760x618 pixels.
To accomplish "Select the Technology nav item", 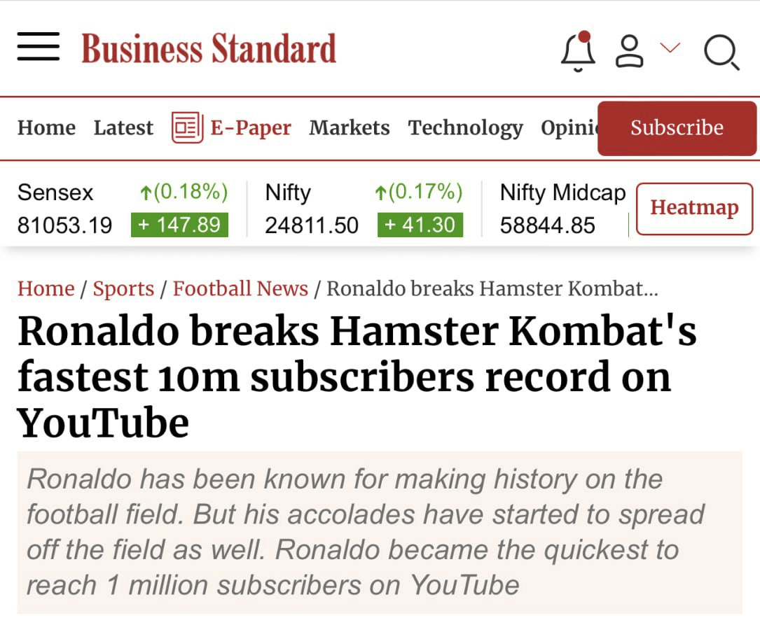I will click(x=465, y=127).
